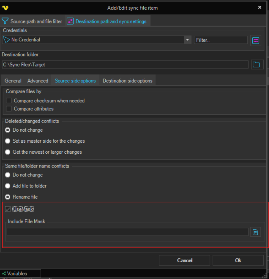Image resolution: width=269 pixels, height=279 pixels.
Task: Select Set as master side for the changes
Action: click(8, 141)
